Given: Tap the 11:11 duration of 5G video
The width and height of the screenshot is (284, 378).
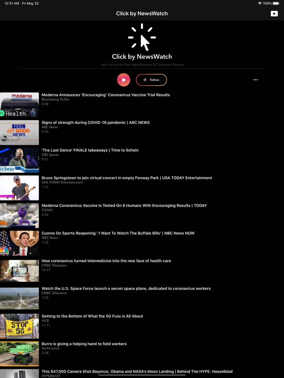Looking at the screenshot, I should [46, 325].
